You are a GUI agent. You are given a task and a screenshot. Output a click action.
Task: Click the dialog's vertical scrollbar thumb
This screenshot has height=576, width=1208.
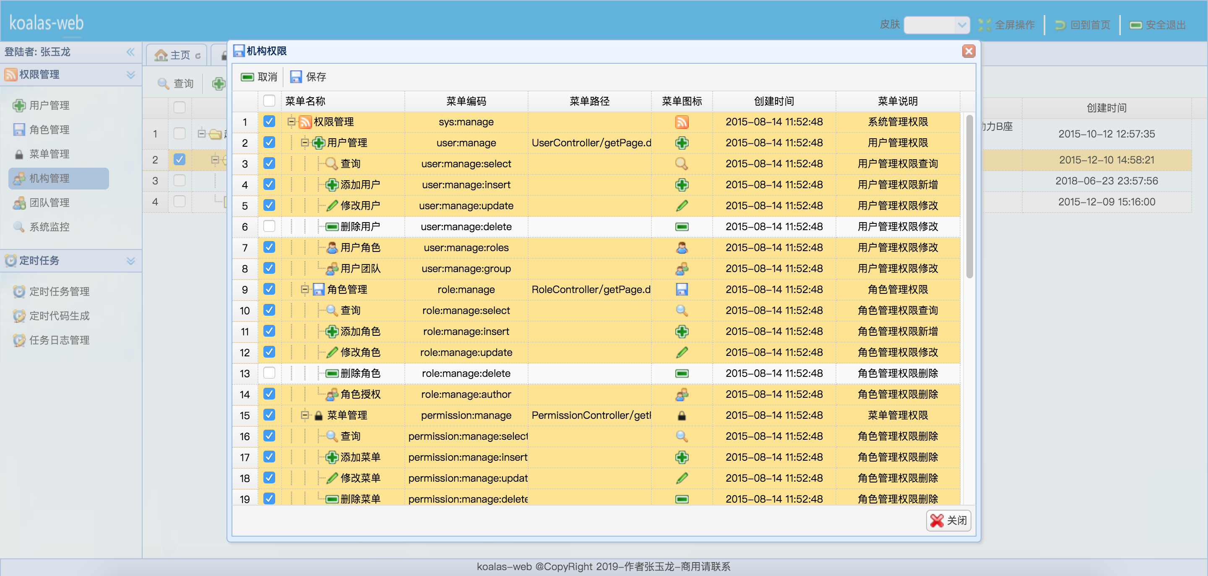[x=969, y=196]
